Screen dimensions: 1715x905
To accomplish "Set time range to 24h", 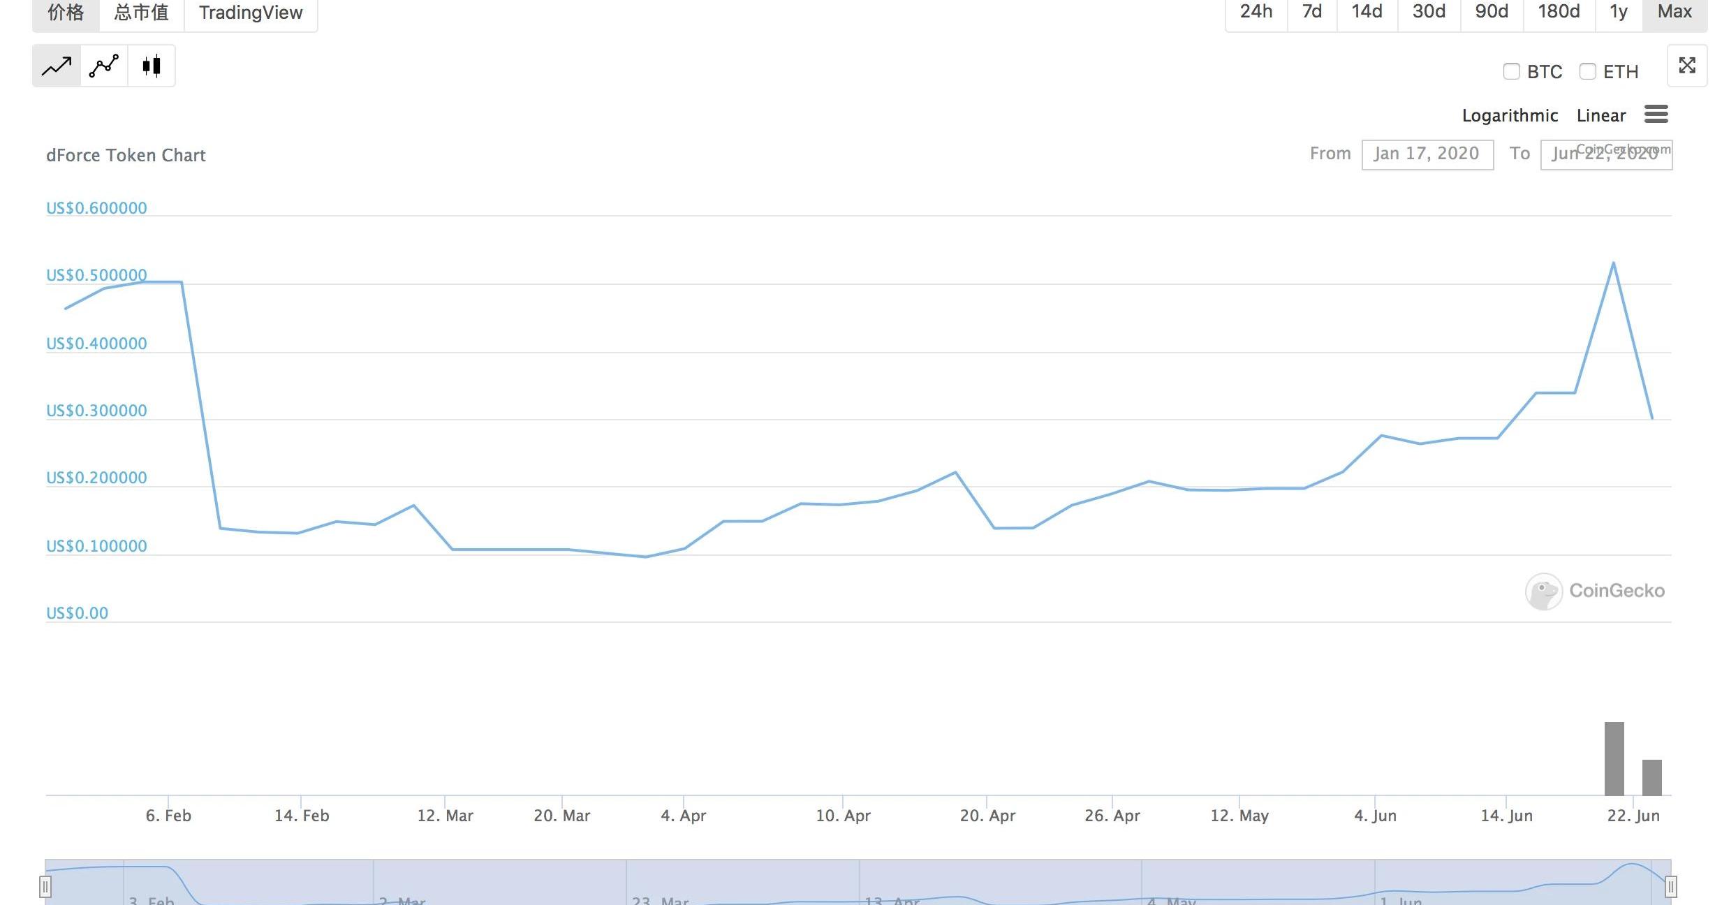I will point(1256,12).
